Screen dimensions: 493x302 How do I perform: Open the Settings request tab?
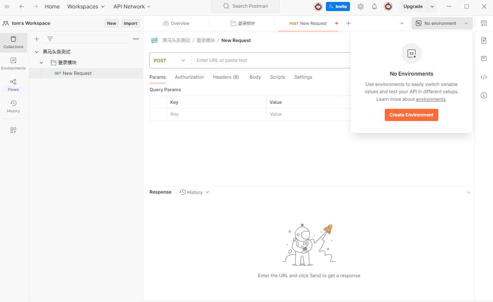tap(303, 77)
